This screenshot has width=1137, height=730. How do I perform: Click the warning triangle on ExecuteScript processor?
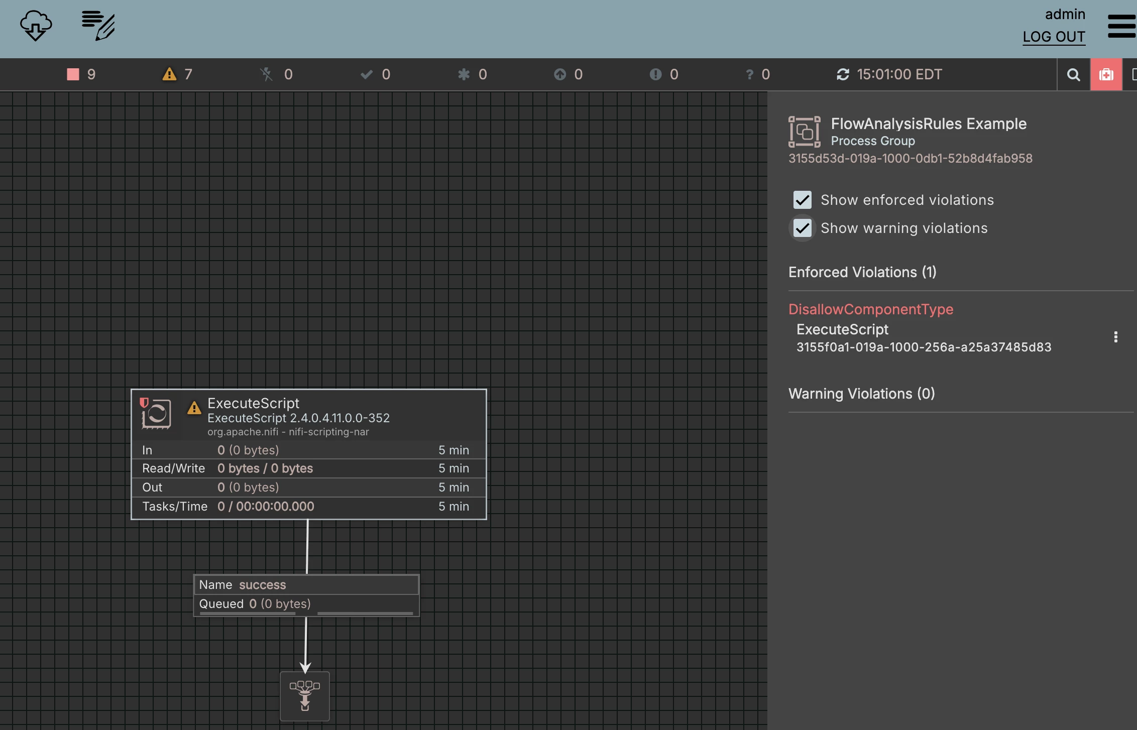(194, 408)
